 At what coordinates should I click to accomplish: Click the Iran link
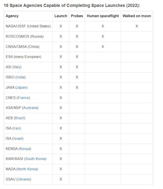point(17,128)
